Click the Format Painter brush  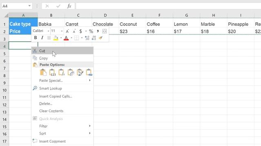(x=101, y=38)
